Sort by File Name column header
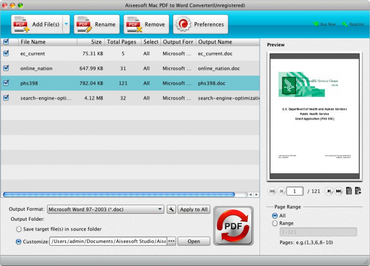 click(x=48, y=42)
